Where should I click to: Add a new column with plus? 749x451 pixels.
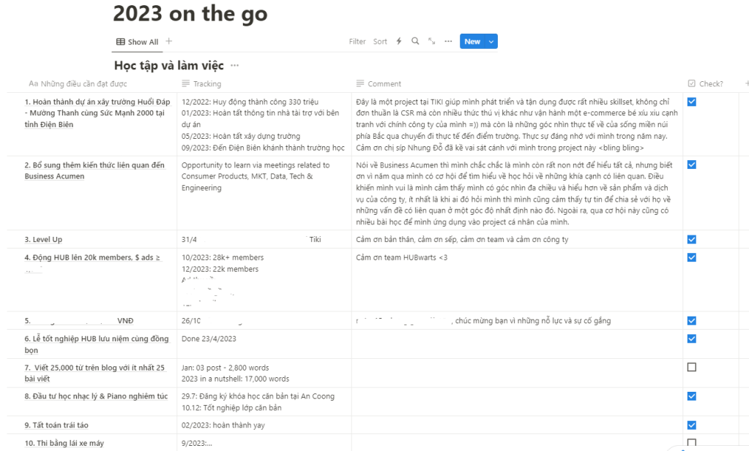pyautogui.click(x=746, y=83)
